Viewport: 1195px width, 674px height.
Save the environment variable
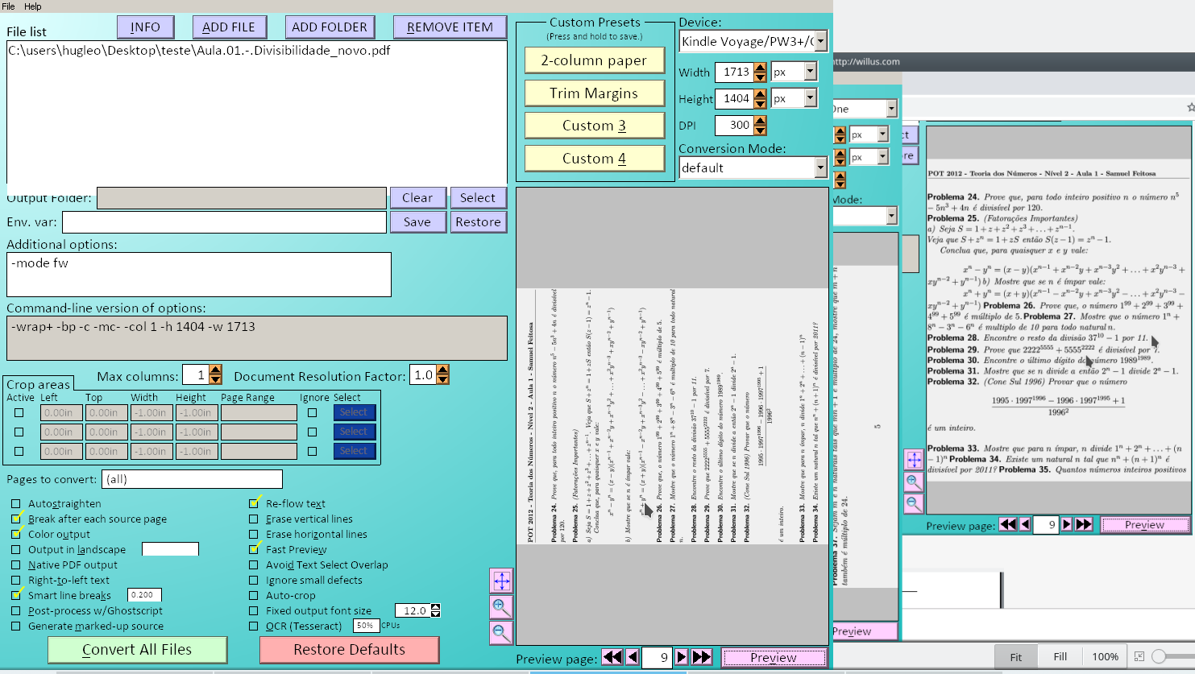coord(417,222)
